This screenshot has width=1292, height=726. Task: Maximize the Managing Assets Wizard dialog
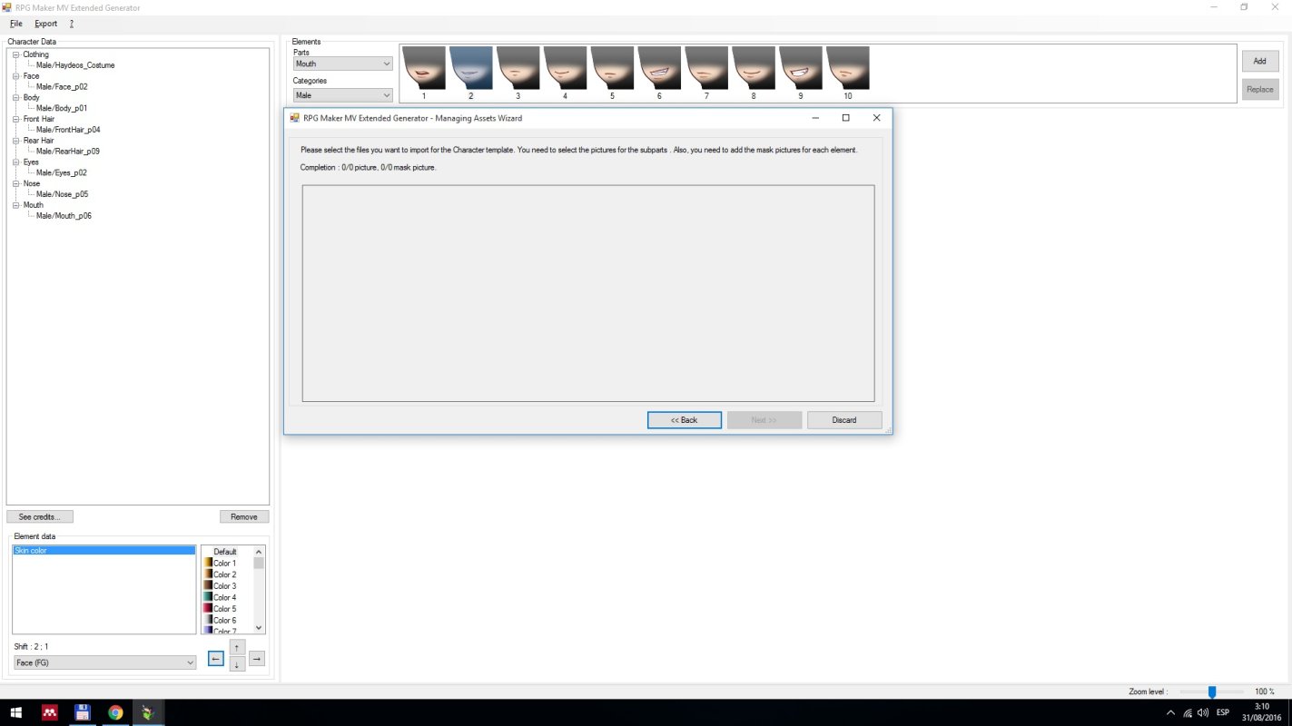(x=845, y=118)
